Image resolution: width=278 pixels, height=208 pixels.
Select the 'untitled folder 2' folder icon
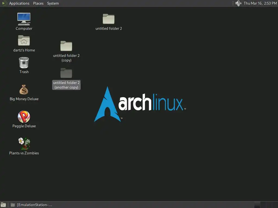click(x=109, y=19)
